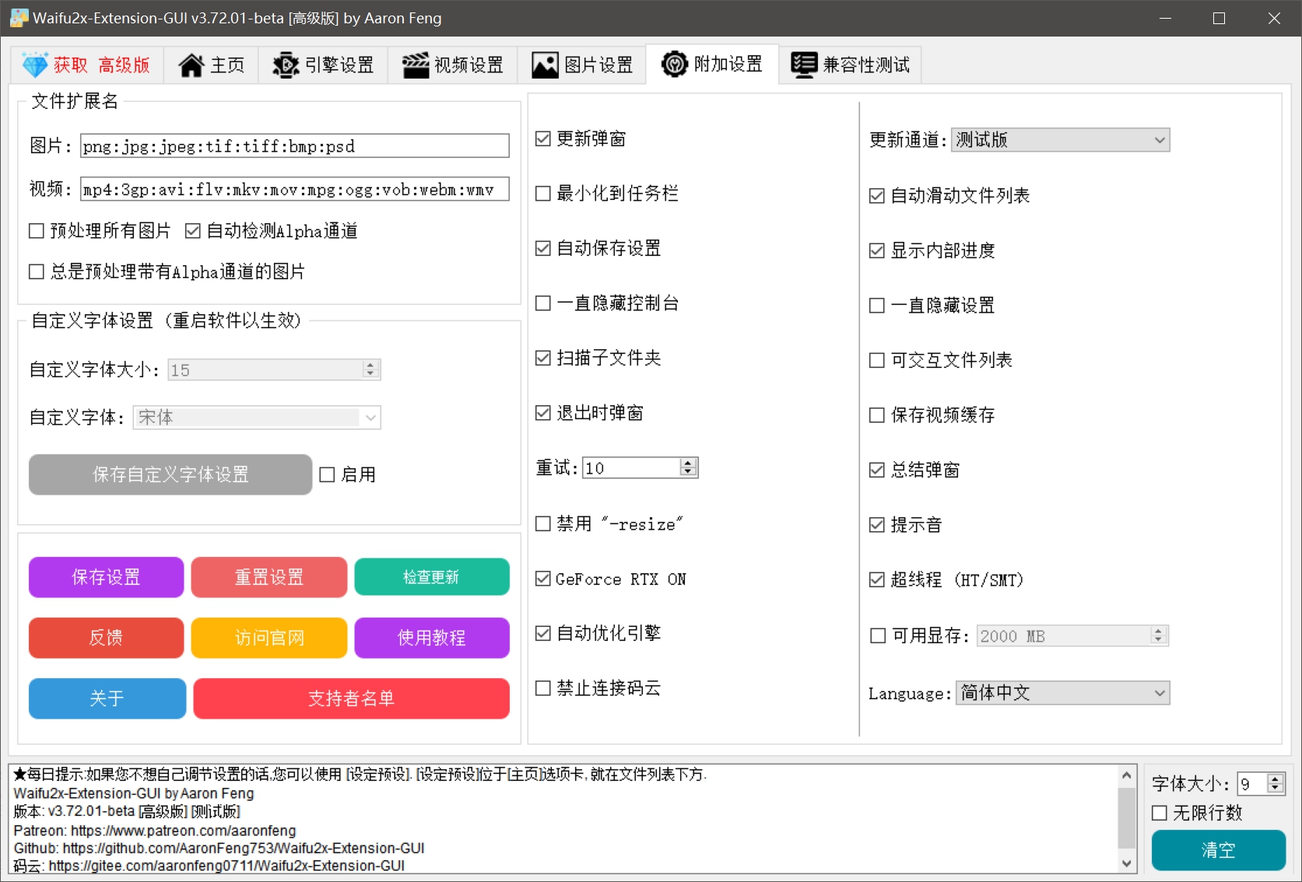Enable 保存视频缓存

[932, 415]
